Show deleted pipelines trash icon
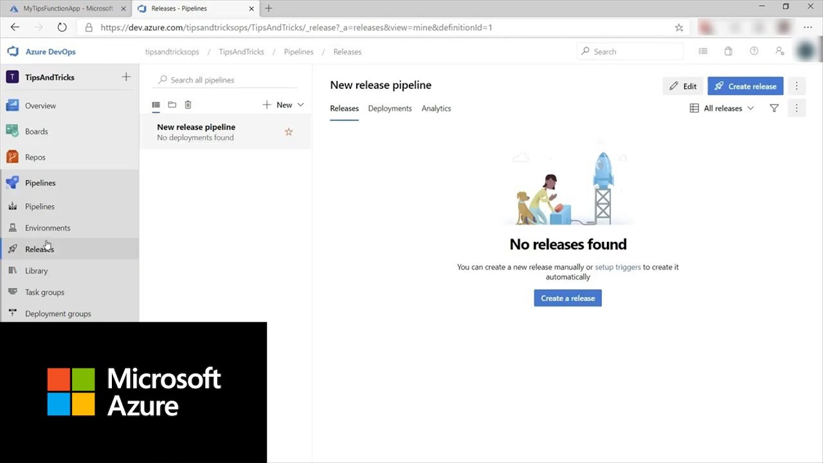Screen dimensions: 823x463 pos(188,105)
